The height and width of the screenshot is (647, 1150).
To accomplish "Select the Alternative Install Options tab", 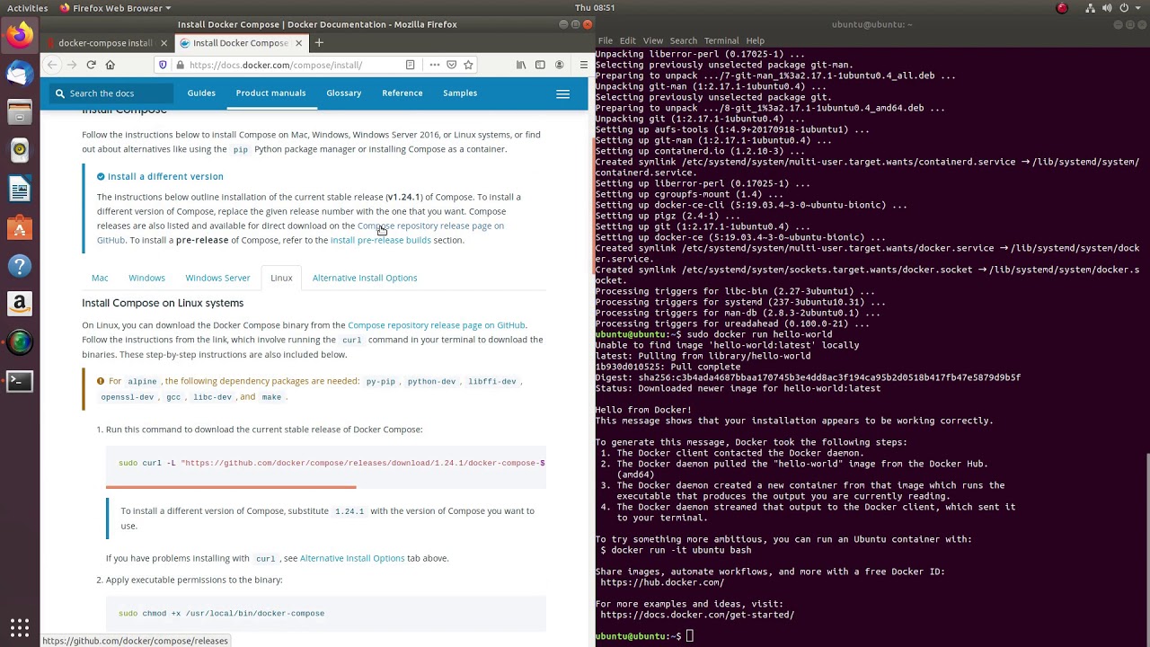I will (365, 278).
